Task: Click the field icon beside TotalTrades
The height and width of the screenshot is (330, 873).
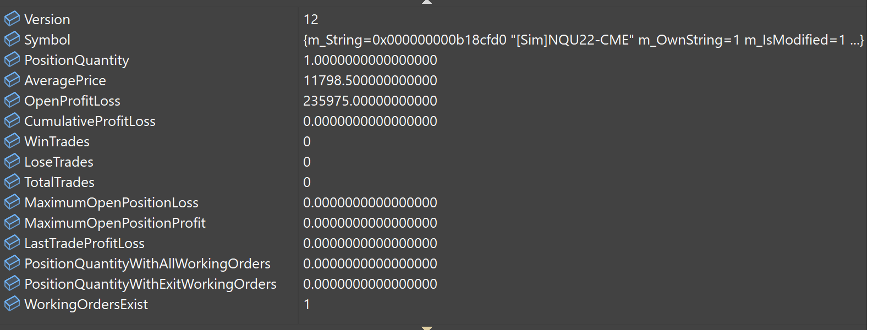Action: (x=12, y=182)
